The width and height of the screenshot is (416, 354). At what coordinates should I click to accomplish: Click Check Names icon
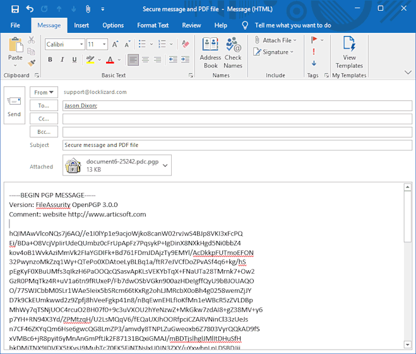tap(233, 53)
